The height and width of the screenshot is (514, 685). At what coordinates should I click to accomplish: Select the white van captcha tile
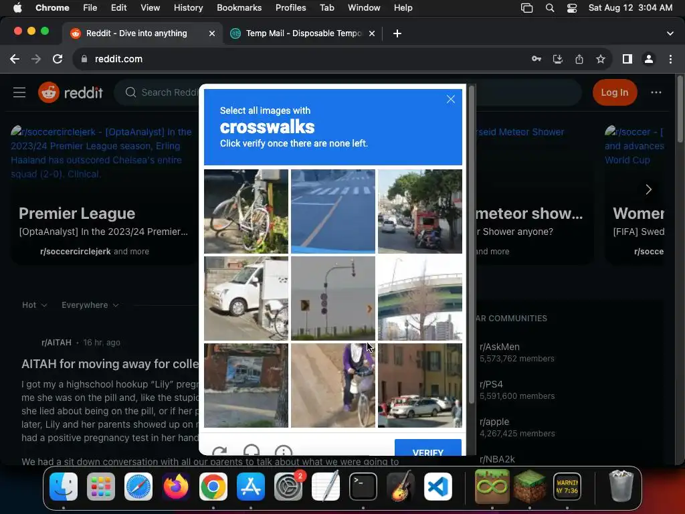[x=246, y=298]
